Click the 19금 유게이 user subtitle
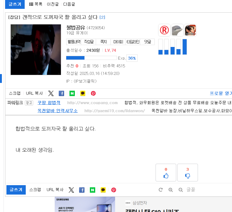Viewport: 232px width, 212px height. (77, 33)
